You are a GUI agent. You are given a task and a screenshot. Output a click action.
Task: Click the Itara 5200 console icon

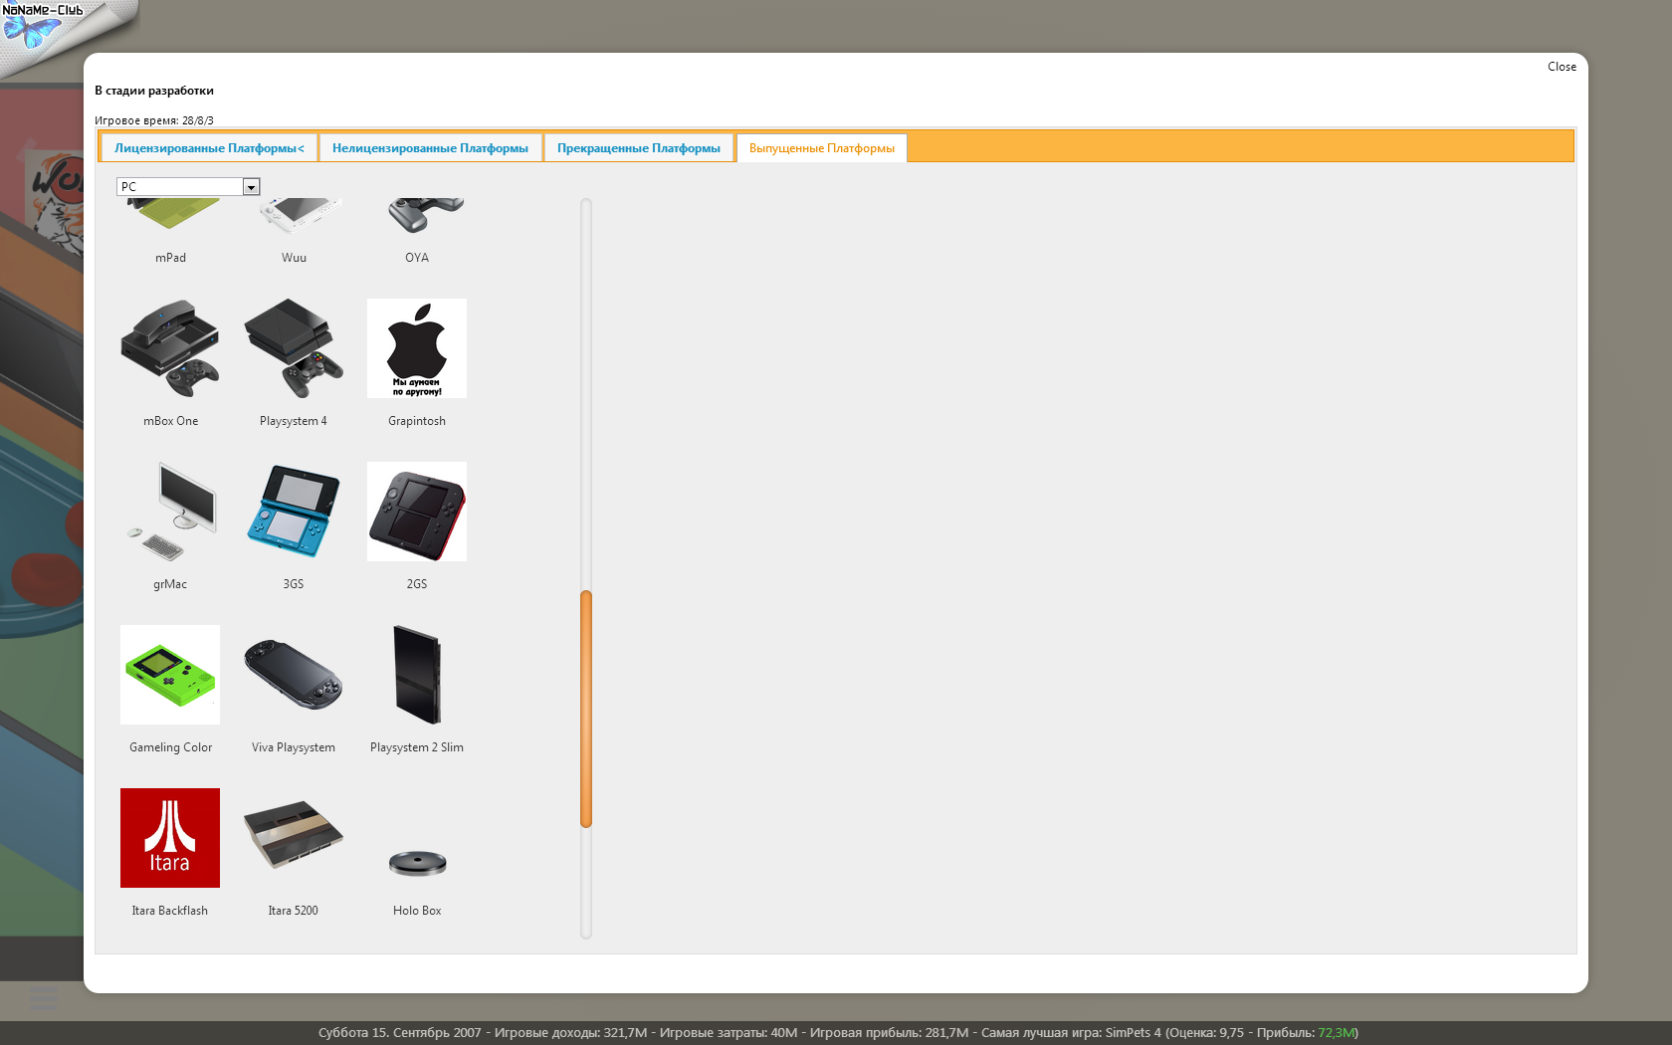(294, 838)
